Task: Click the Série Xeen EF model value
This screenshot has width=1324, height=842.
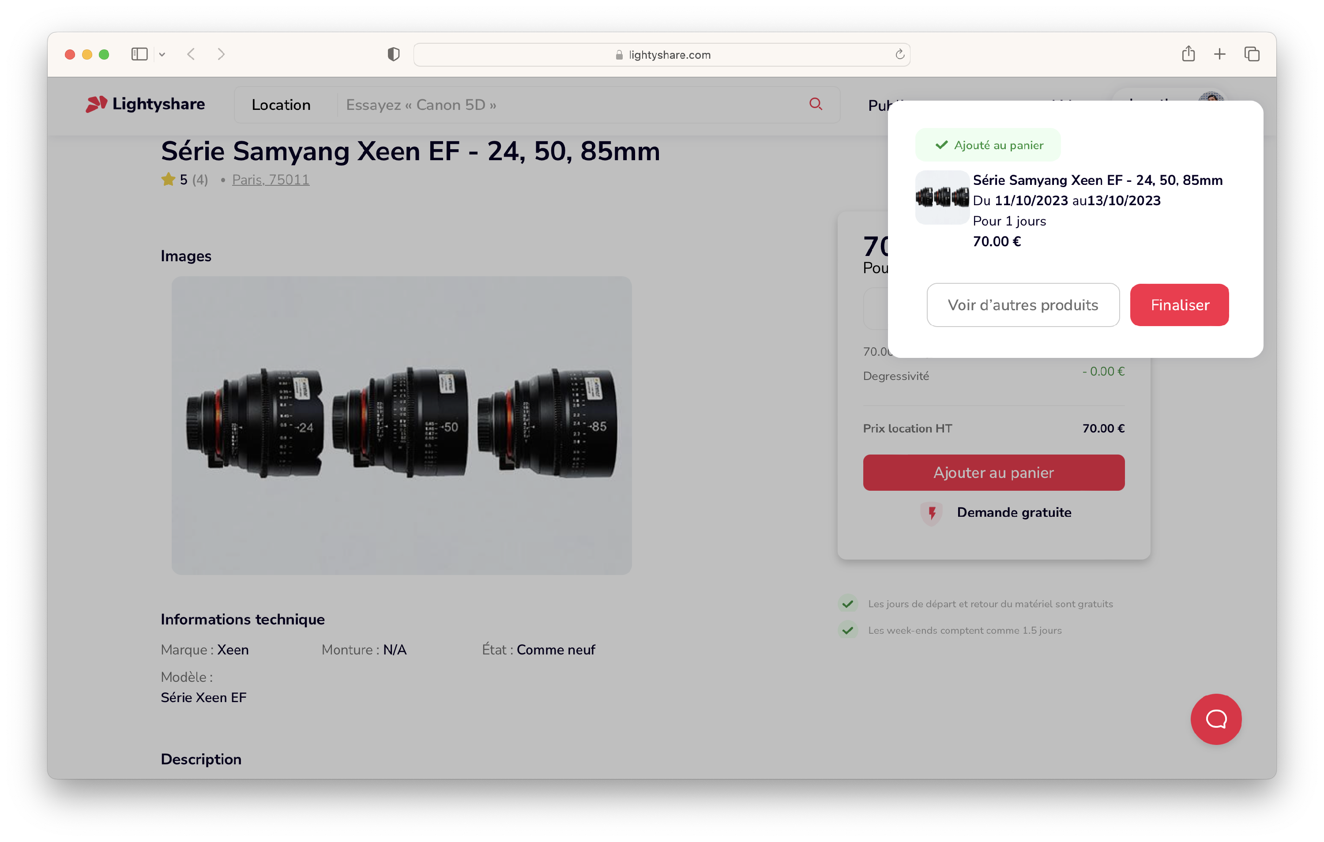Action: tap(203, 697)
